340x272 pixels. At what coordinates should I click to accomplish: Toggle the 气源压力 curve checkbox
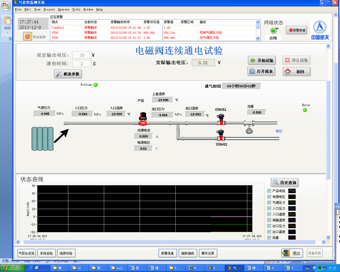269,203
